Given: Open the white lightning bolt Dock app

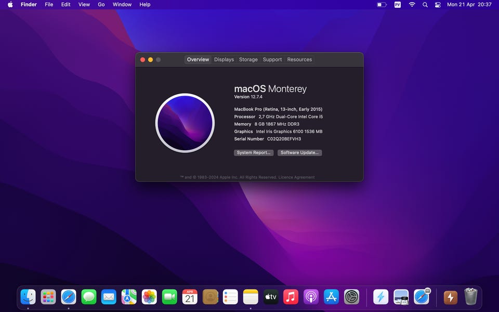Looking at the screenshot, I should pyautogui.click(x=380, y=297).
